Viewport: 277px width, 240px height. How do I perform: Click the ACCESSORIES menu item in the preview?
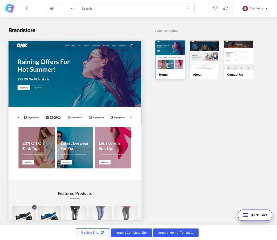96,46
